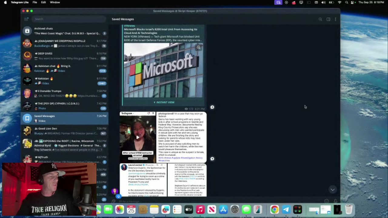The width and height of the screenshot is (388, 218).
Task: Toggle the chat info side panel
Action: coord(328,19)
